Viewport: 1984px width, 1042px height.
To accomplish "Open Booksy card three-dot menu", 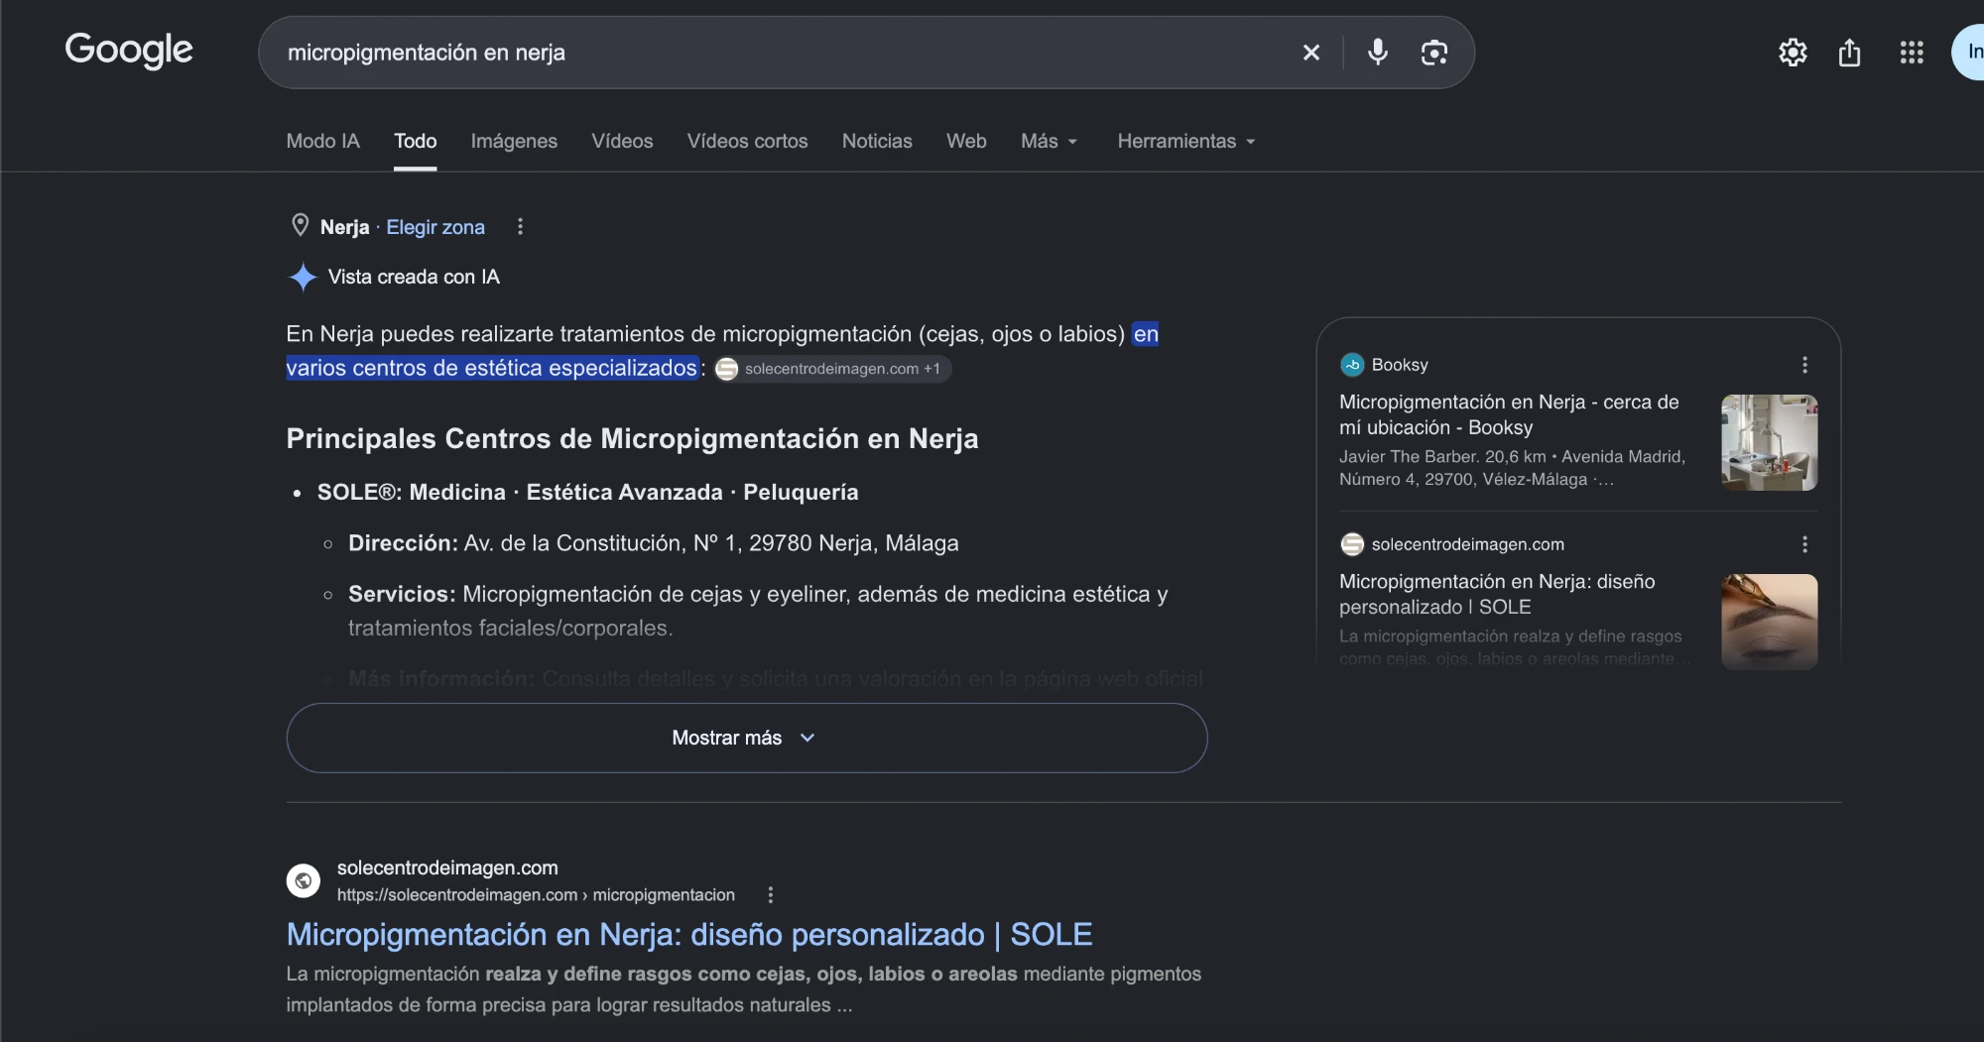I will pos(1804,365).
